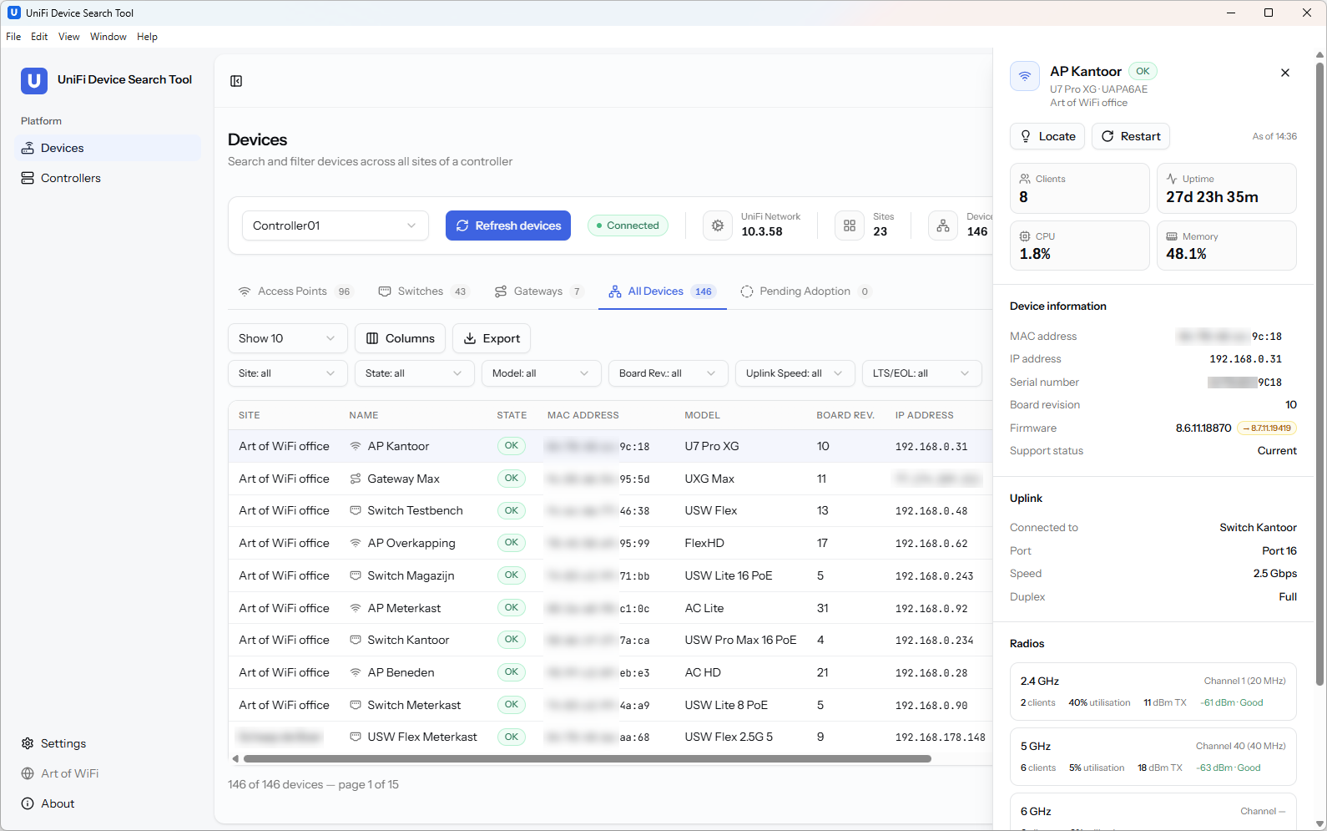
Task: Open the View menu
Action: click(69, 37)
